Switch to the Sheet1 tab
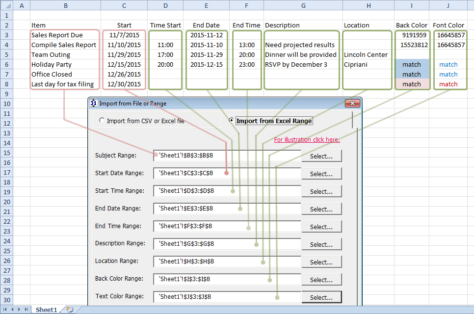This screenshot has height=314, width=474. (46, 310)
